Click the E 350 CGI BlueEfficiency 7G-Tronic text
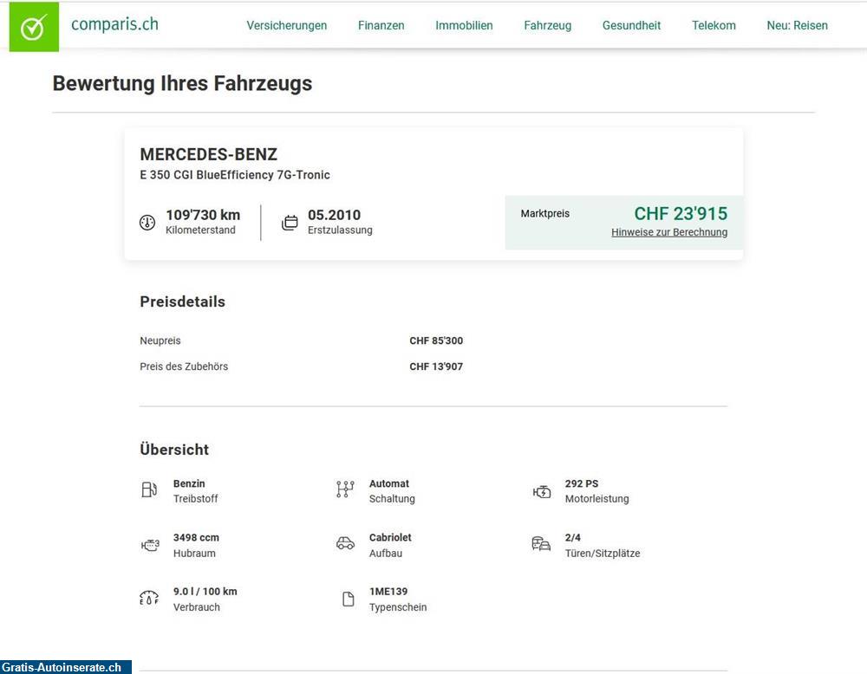This screenshot has width=867, height=674. [x=235, y=175]
